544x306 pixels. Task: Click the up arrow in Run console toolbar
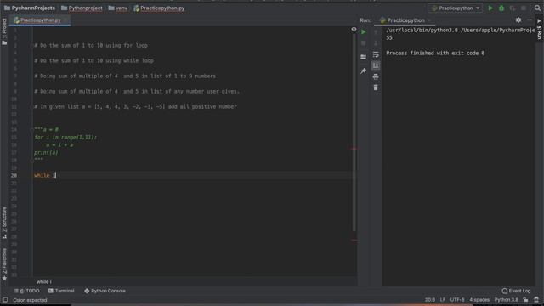(376, 32)
